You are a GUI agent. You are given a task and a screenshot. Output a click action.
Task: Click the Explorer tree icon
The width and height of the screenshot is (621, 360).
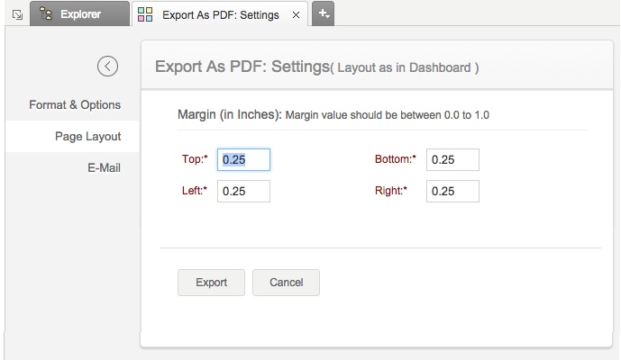(x=45, y=14)
